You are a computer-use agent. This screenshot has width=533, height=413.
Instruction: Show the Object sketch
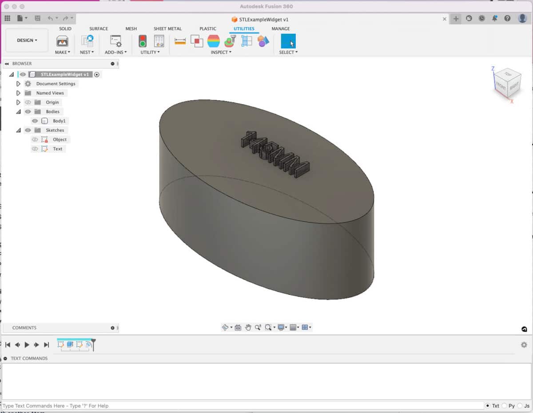[x=35, y=139]
